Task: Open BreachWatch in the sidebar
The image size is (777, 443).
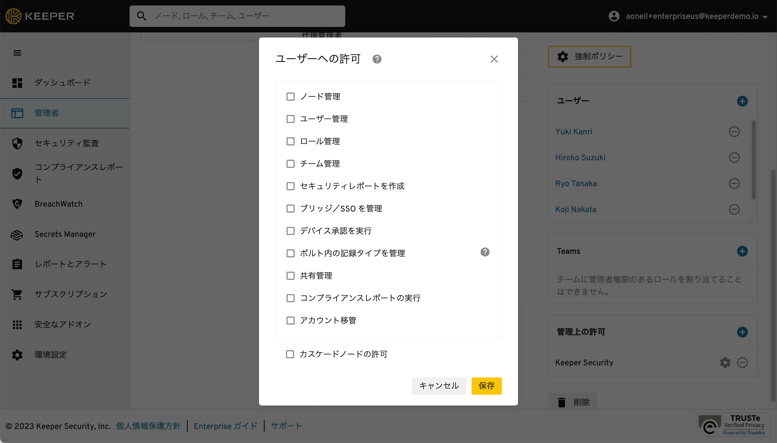Action: (x=59, y=204)
